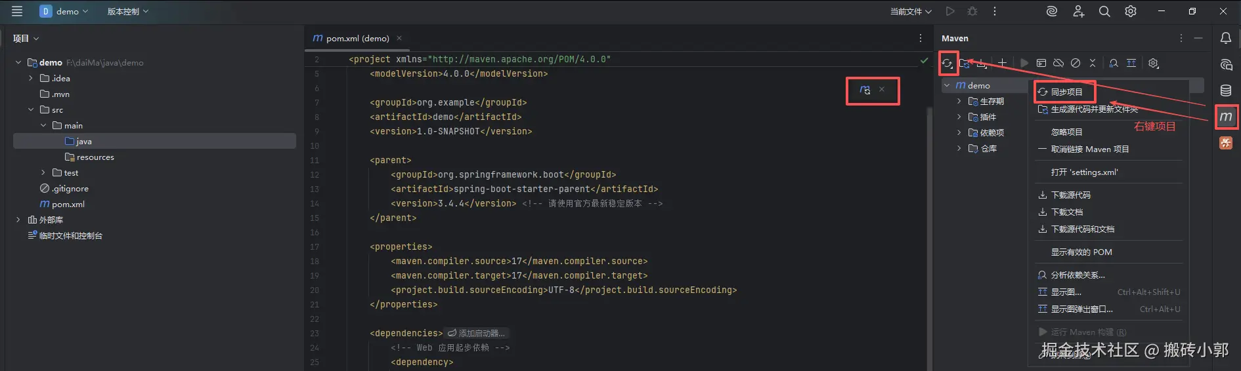Open IDE settings gear in title bar
Image resolution: width=1241 pixels, height=371 pixels.
pos(1131,11)
